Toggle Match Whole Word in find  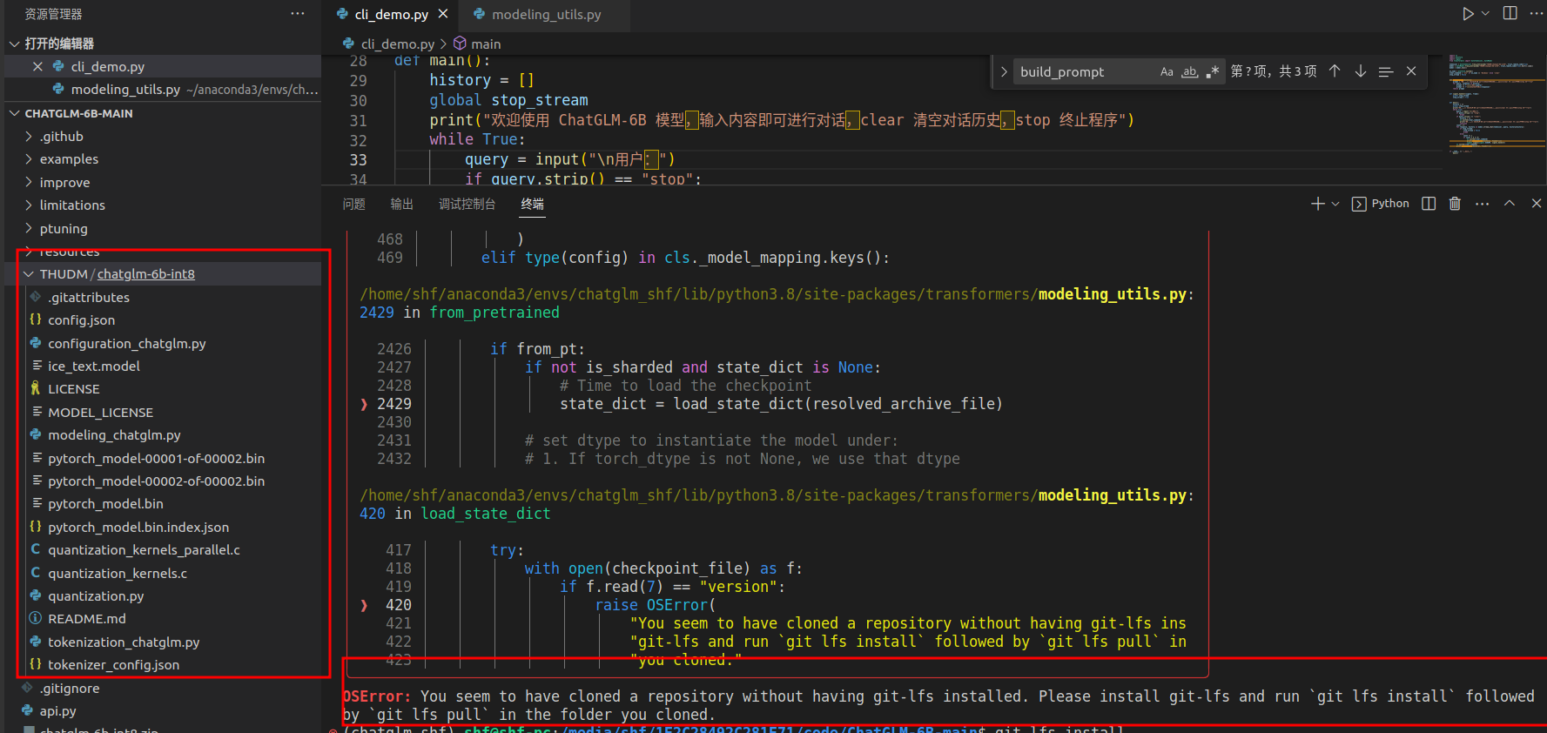tap(1189, 71)
